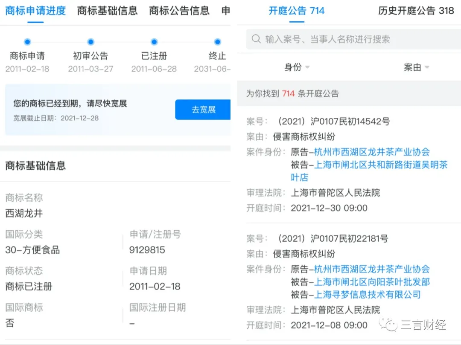Viewport: 461px width, 345px height.
Task: Click 为你找到 714 条开庭公告 result count
Action: tap(292, 94)
